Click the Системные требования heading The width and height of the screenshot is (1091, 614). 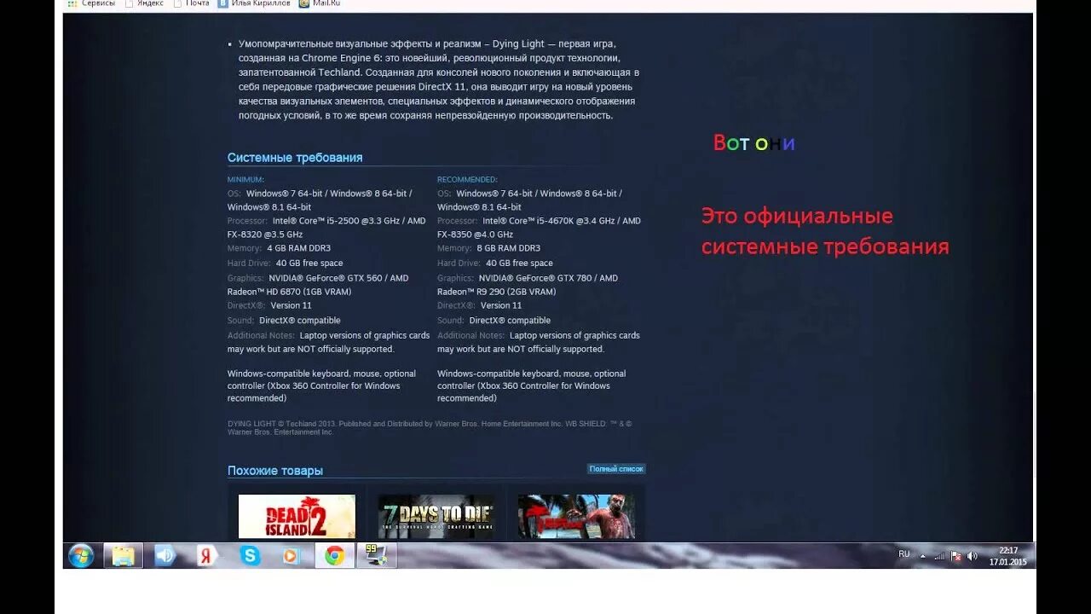tap(295, 158)
